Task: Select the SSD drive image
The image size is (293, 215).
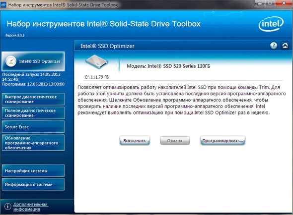Action: (x=97, y=62)
